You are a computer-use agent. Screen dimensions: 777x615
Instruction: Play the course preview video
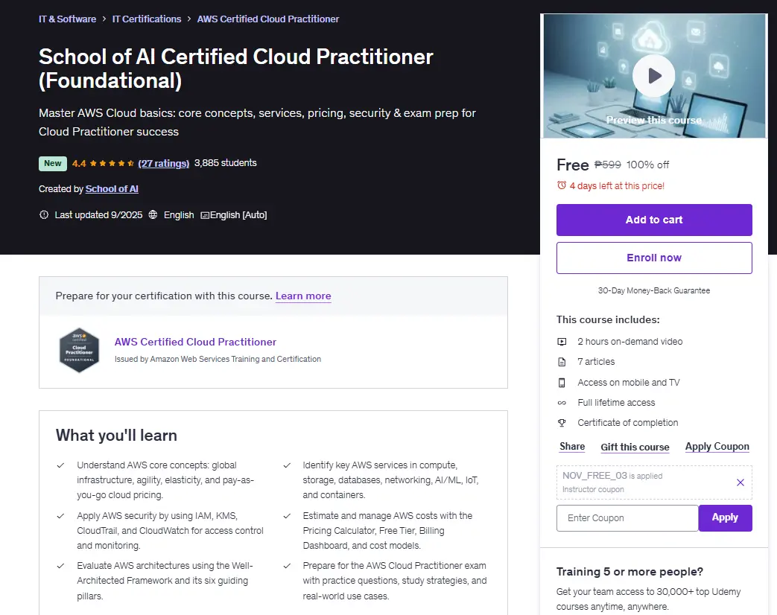(x=653, y=76)
